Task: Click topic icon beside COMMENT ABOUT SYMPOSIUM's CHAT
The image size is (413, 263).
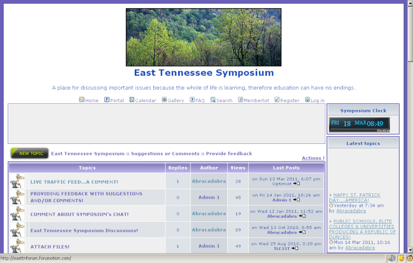Action: pyautogui.click(x=17, y=213)
